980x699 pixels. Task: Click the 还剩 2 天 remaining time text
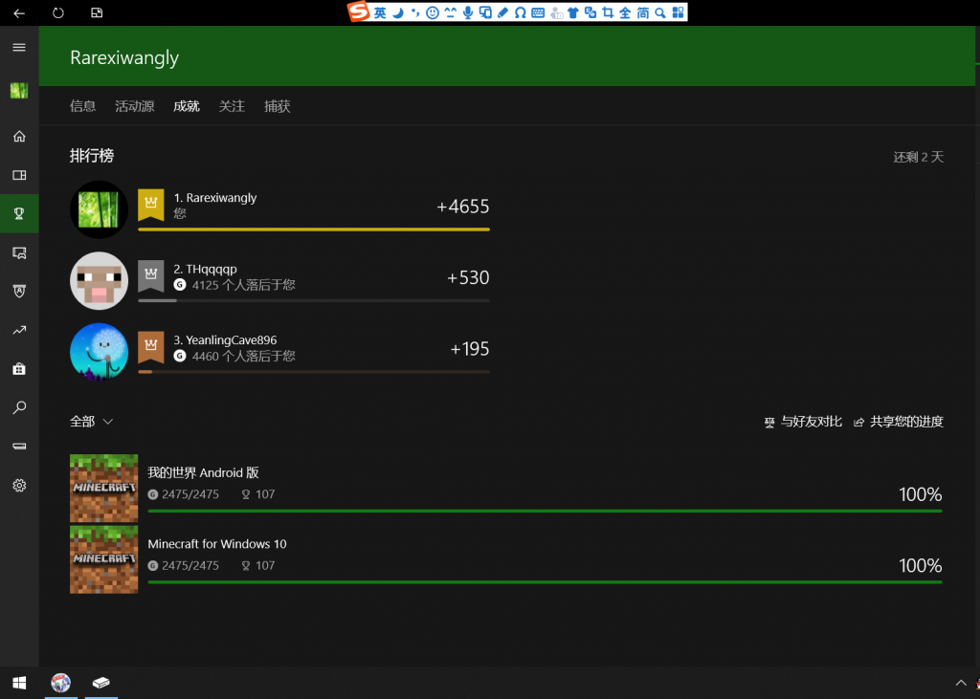[x=918, y=157]
